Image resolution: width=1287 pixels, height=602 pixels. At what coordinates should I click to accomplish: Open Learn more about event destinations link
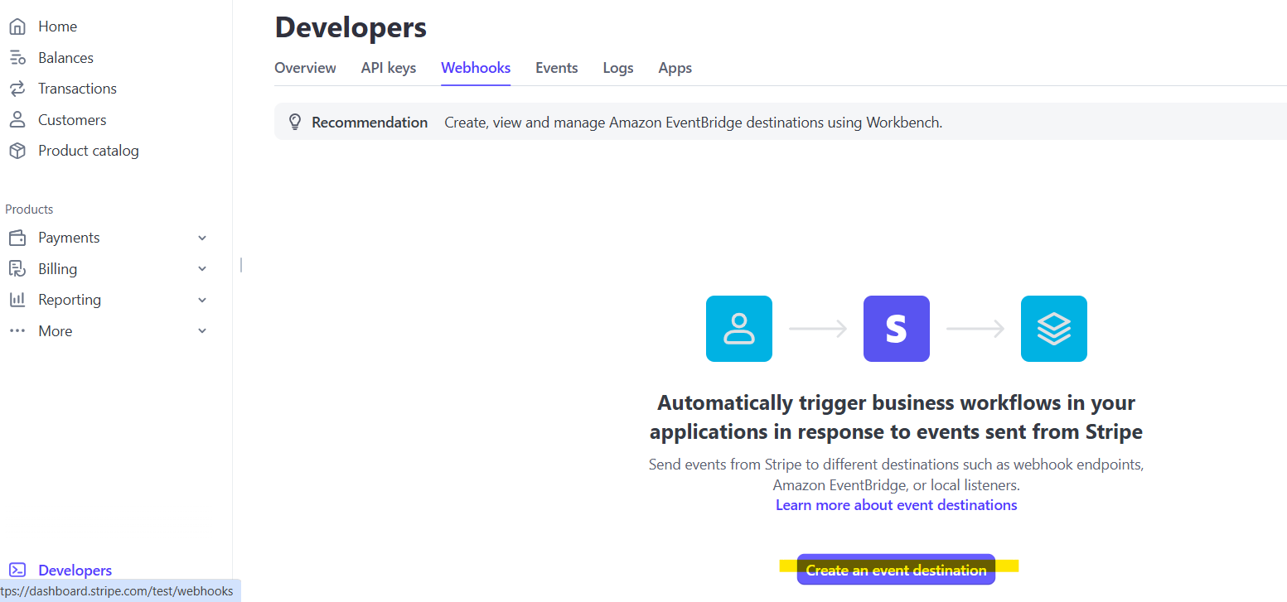(897, 505)
